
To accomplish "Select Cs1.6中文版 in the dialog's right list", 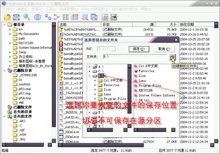I will (x=148, y=66).
